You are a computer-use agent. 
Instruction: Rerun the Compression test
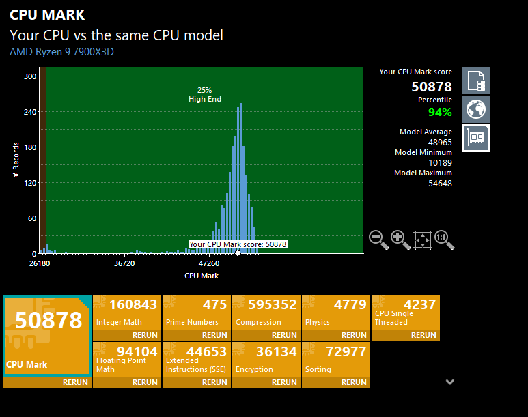(284, 335)
